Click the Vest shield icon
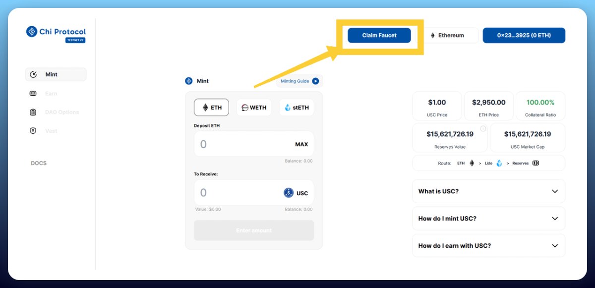The width and height of the screenshot is (595, 288). click(33, 131)
